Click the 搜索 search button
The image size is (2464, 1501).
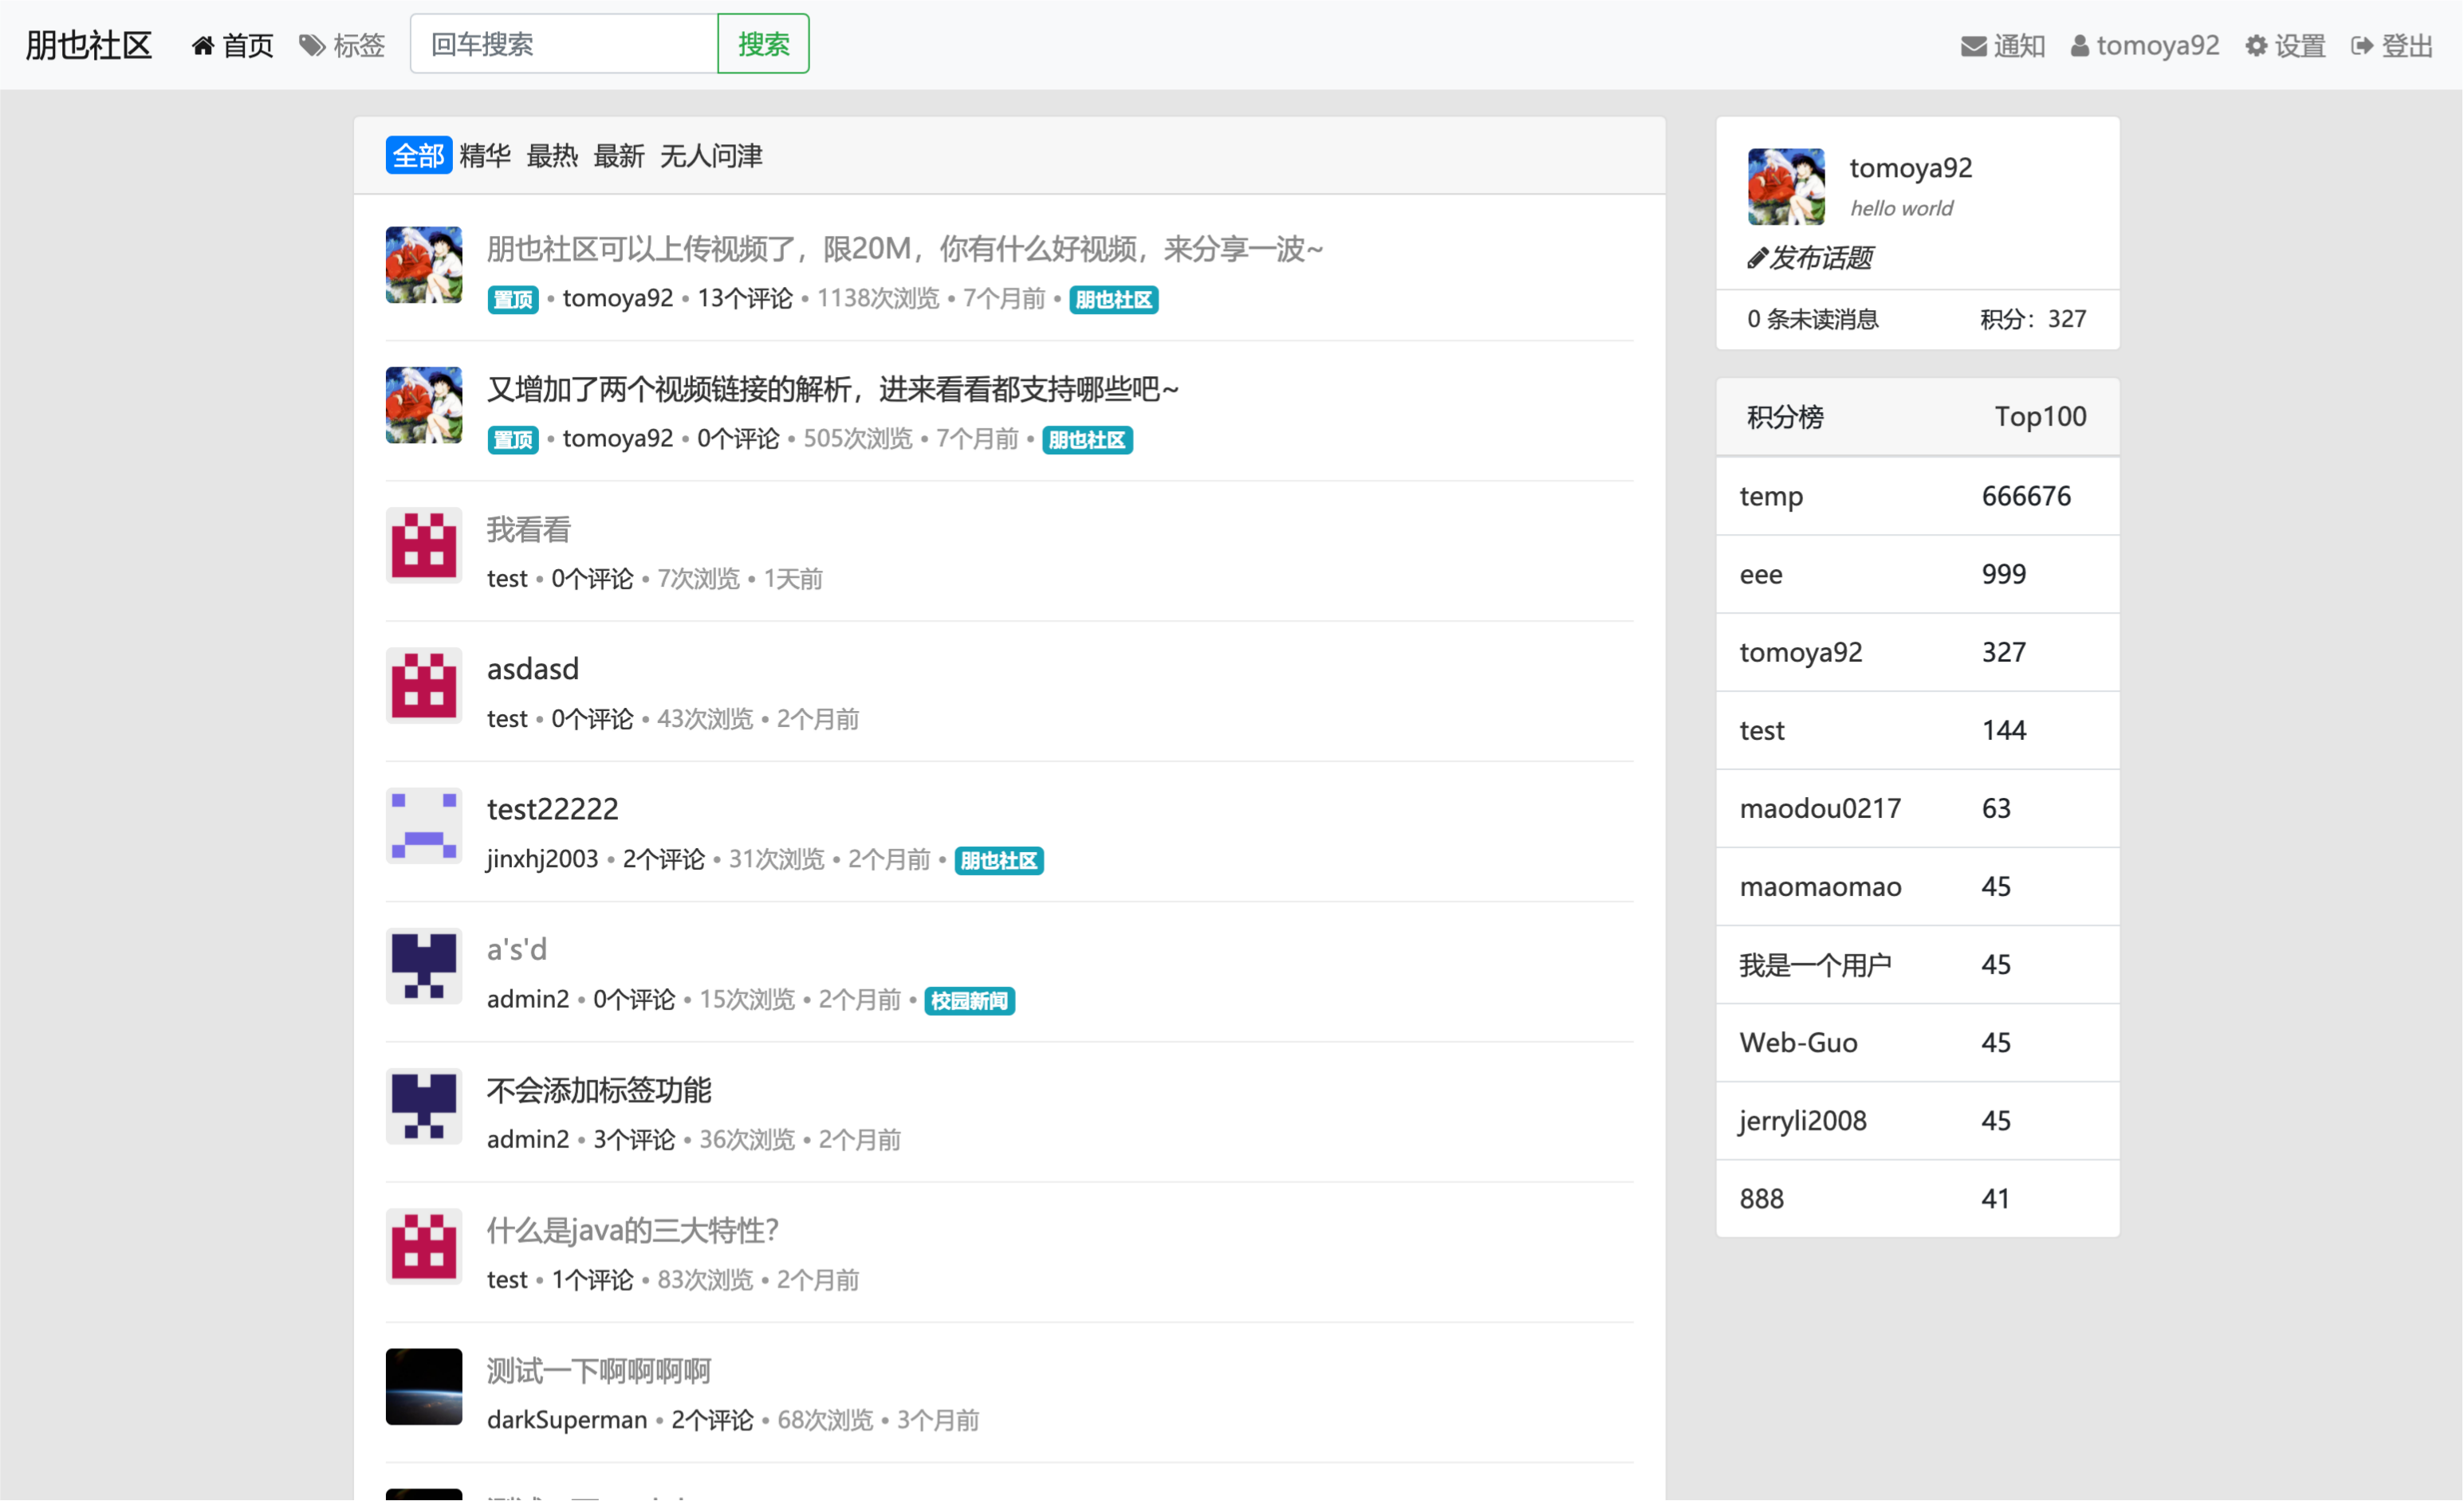click(762, 43)
